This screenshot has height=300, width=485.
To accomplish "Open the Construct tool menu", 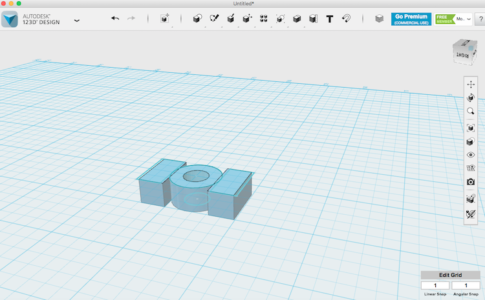I will [231, 19].
